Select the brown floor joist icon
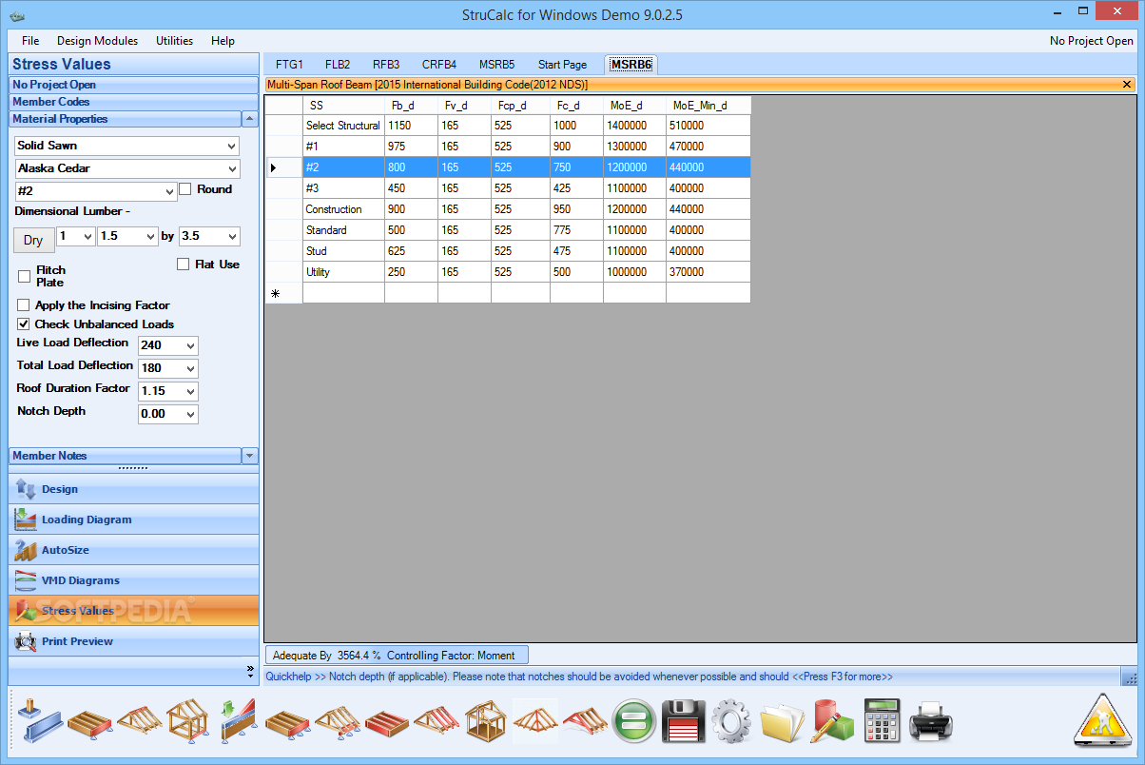The width and height of the screenshot is (1145, 765). click(x=90, y=722)
